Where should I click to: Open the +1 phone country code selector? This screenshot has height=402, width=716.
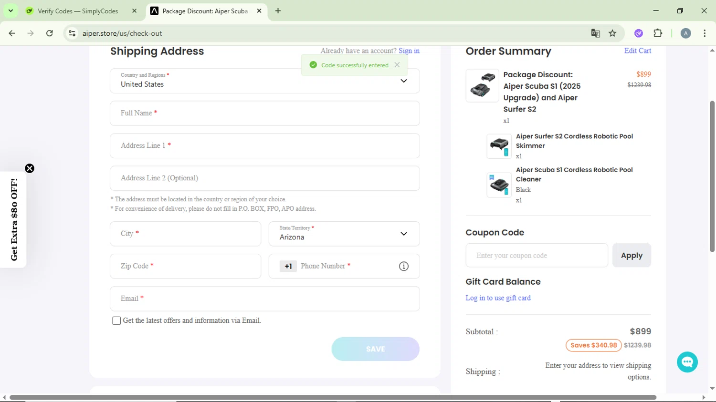tap(288, 266)
